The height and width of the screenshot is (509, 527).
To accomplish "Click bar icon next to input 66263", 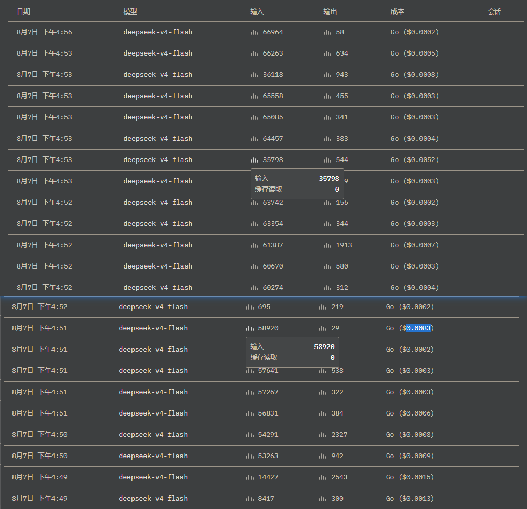I will click(x=255, y=53).
